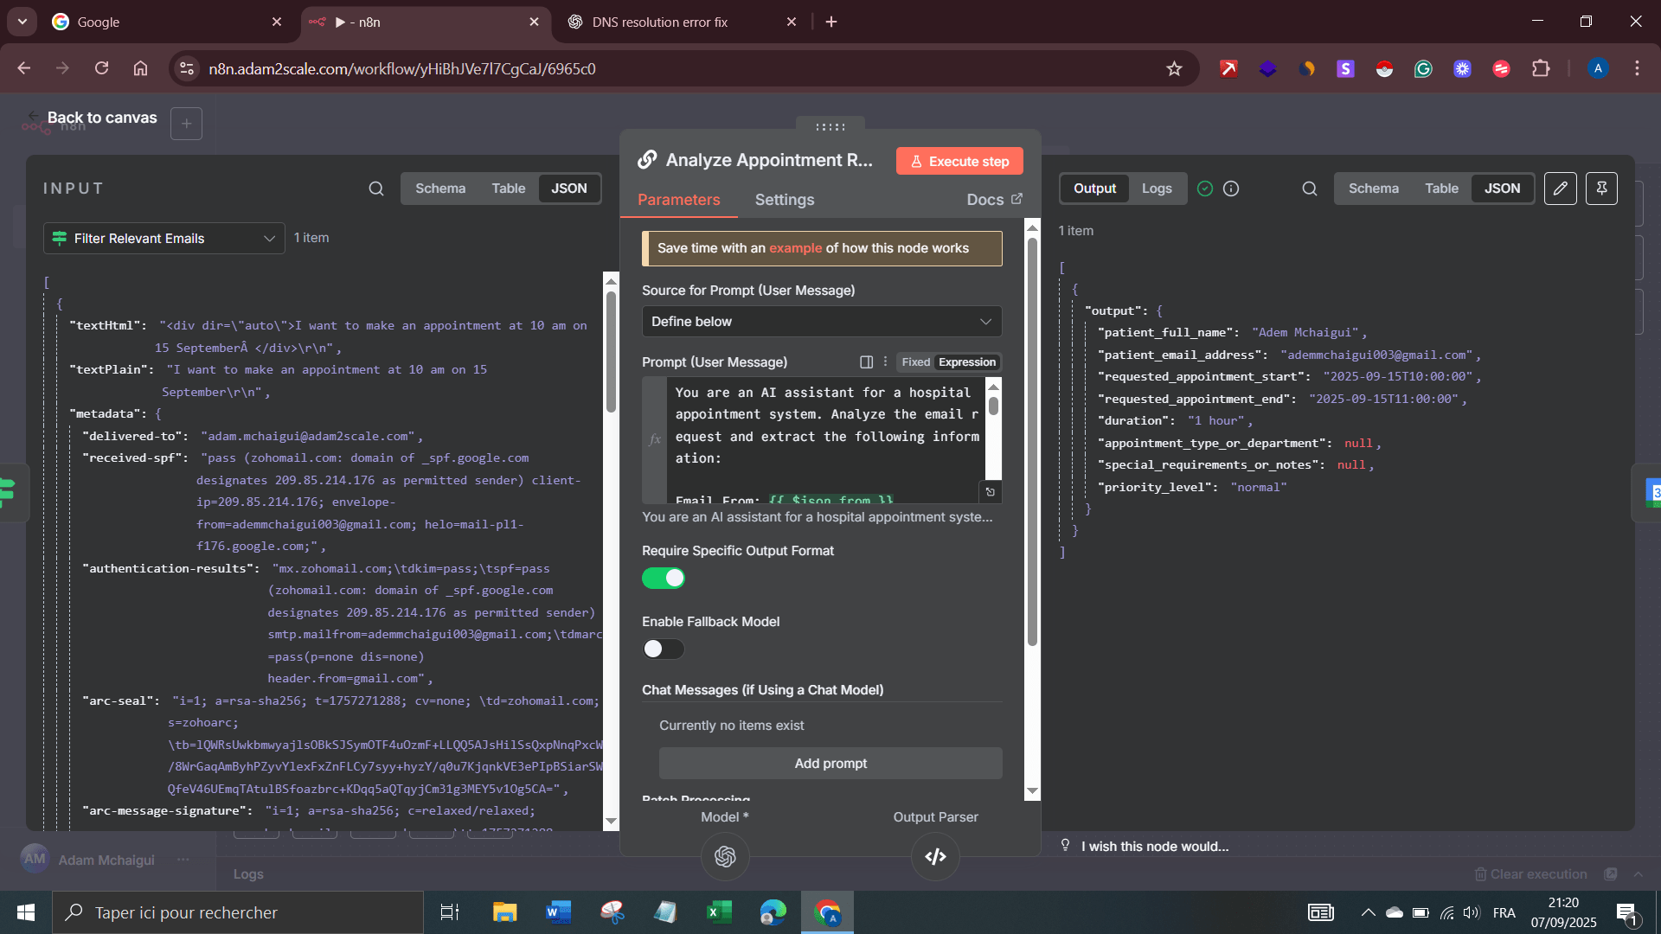Click the prompt text box scrollbar
This screenshot has height=934, width=1661.
(x=993, y=406)
